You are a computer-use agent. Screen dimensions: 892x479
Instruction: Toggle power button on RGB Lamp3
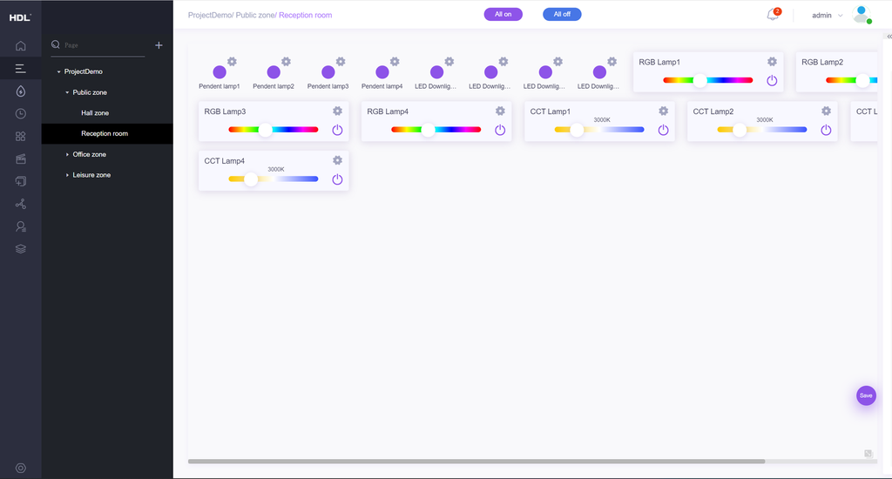[x=337, y=130]
